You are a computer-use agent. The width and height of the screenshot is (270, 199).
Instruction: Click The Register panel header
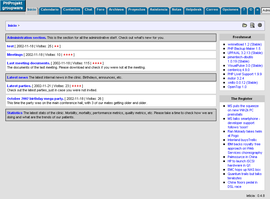pyautogui.click(x=242, y=99)
